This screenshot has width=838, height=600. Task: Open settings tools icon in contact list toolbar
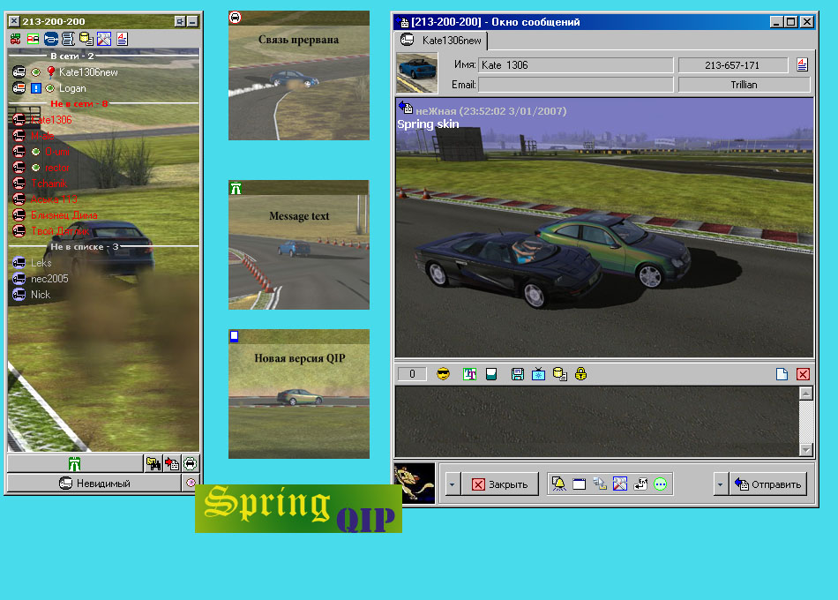pyautogui.click(x=104, y=39)
